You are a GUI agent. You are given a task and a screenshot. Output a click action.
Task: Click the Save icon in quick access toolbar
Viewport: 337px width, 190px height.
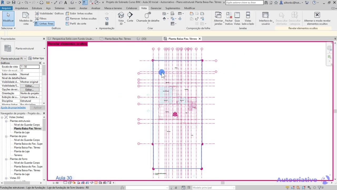14,3
